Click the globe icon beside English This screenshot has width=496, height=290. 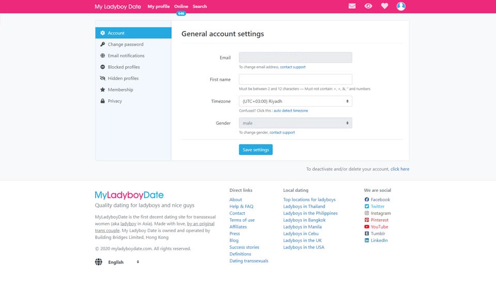point(99,262)
